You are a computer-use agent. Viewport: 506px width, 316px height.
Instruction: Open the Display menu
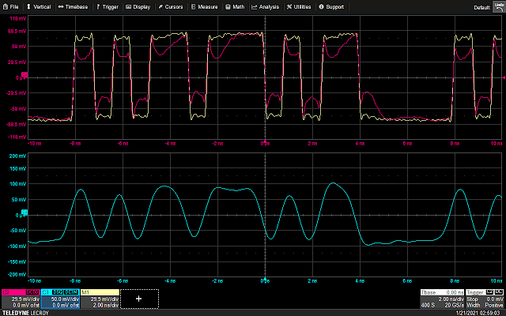click(x=139, y=6)
